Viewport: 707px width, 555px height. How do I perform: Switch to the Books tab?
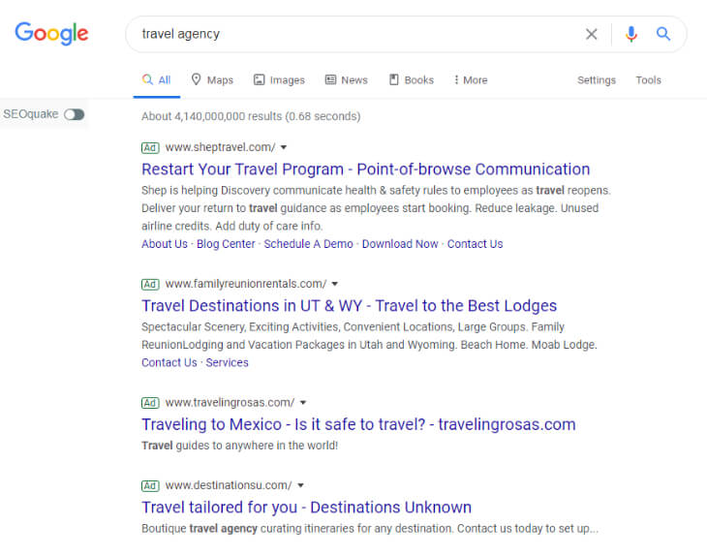tap(412, 80)
